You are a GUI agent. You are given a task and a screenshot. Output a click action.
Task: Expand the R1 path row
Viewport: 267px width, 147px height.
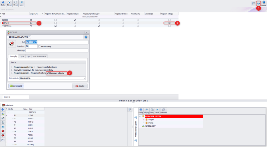tap(12, 115)
